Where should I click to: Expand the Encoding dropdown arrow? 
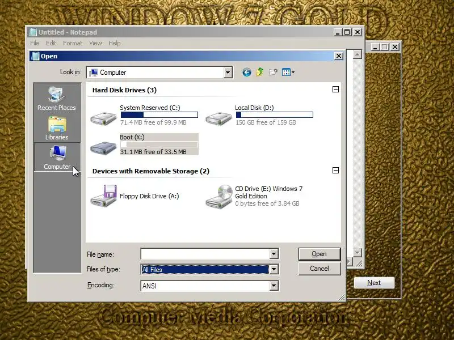click(274, 286)
